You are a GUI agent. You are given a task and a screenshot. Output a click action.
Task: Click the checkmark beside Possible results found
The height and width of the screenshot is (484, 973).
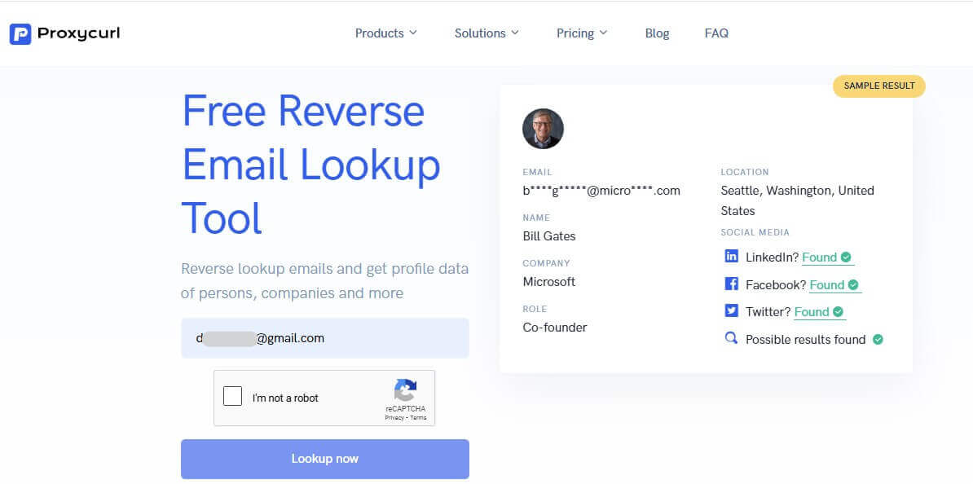[878, 339]
